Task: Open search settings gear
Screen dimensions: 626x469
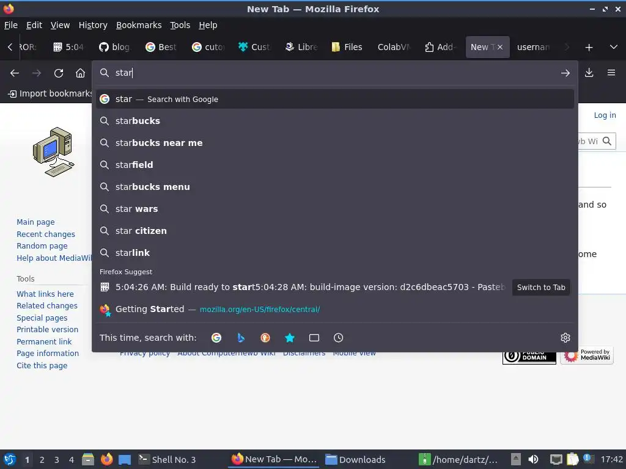Action: tap(565, 338)
